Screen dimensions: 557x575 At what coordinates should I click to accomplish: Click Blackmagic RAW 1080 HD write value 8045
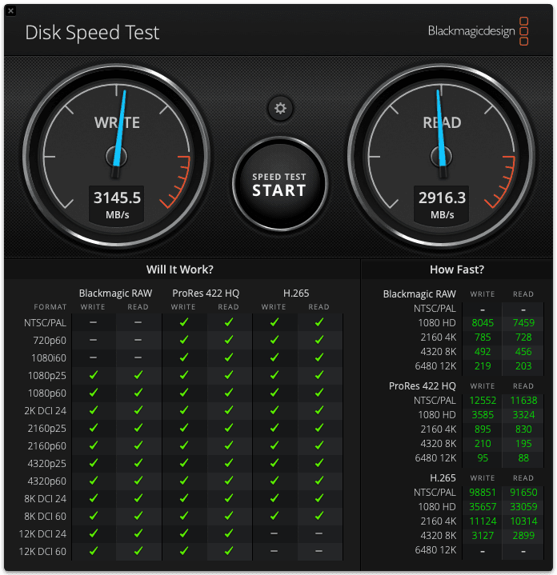(483, 323)
